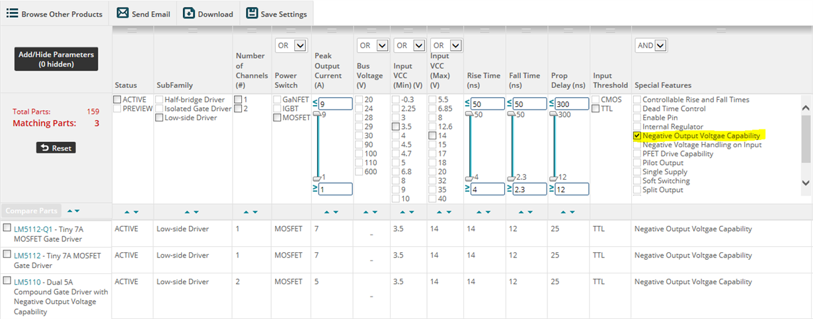This screenshot has height=319, width=813.
Task: Grab the SubFamily column drag handle
Action: click(x=192, y=30)
